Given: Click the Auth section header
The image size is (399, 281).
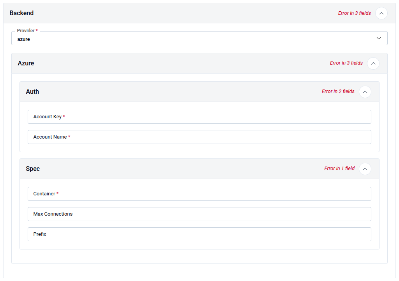Looking at the screenshot, I should pyautogui.click(x=32, y=91).
